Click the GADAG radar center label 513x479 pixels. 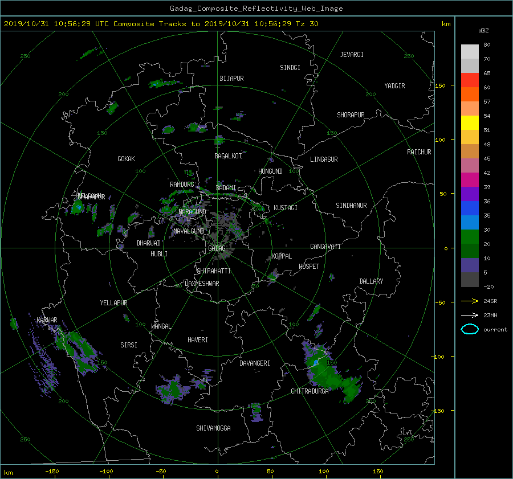tap(217, 248)
